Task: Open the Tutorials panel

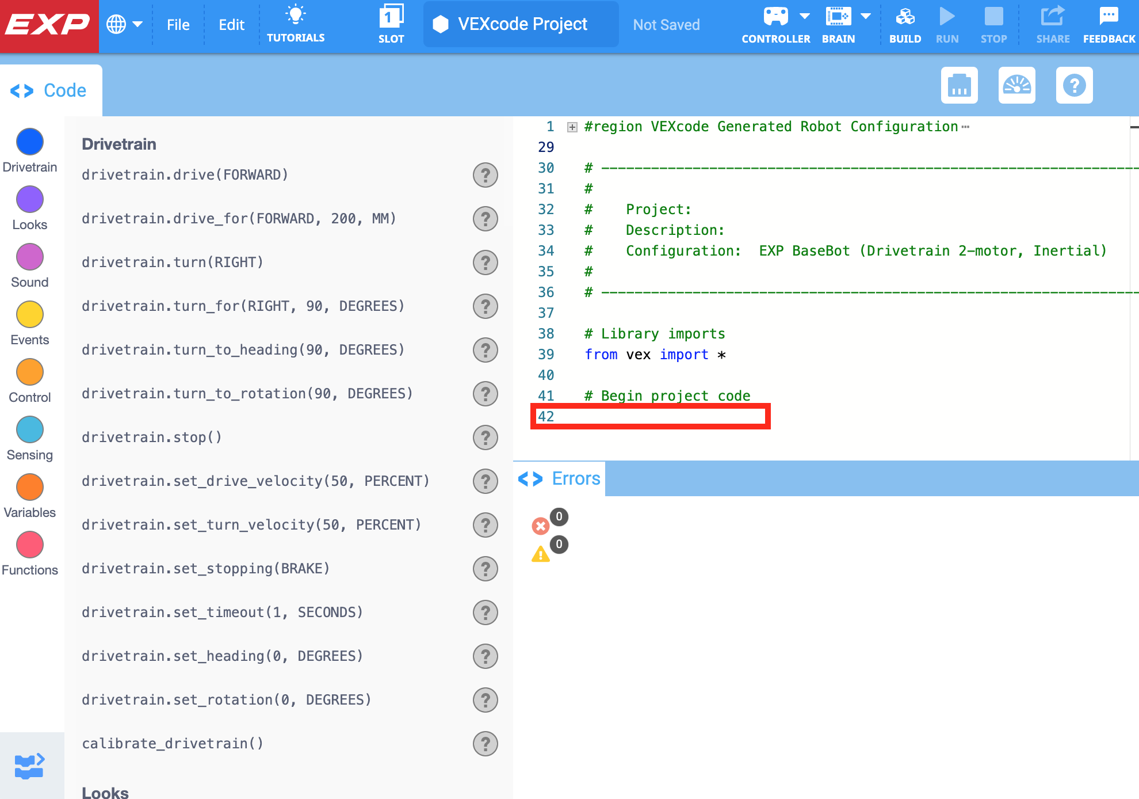Action: (x=296, y=23)
